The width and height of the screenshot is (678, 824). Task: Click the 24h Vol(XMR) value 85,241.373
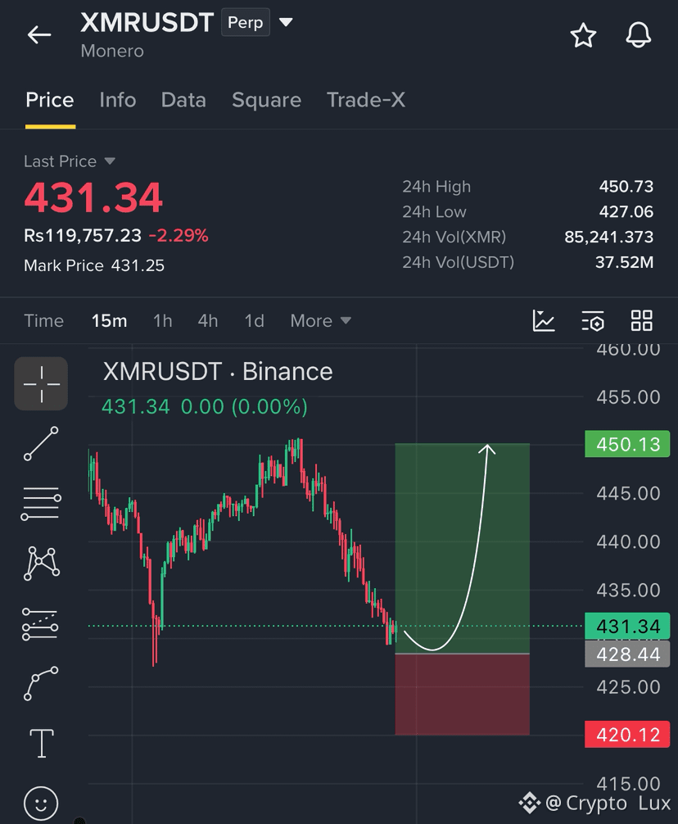pos(608,237)
